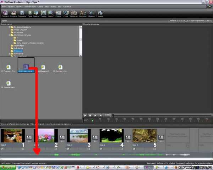213x170 pixels.
Task: Open the Эффекты (Effects) toolbar icon
Action: coord(73,13)
